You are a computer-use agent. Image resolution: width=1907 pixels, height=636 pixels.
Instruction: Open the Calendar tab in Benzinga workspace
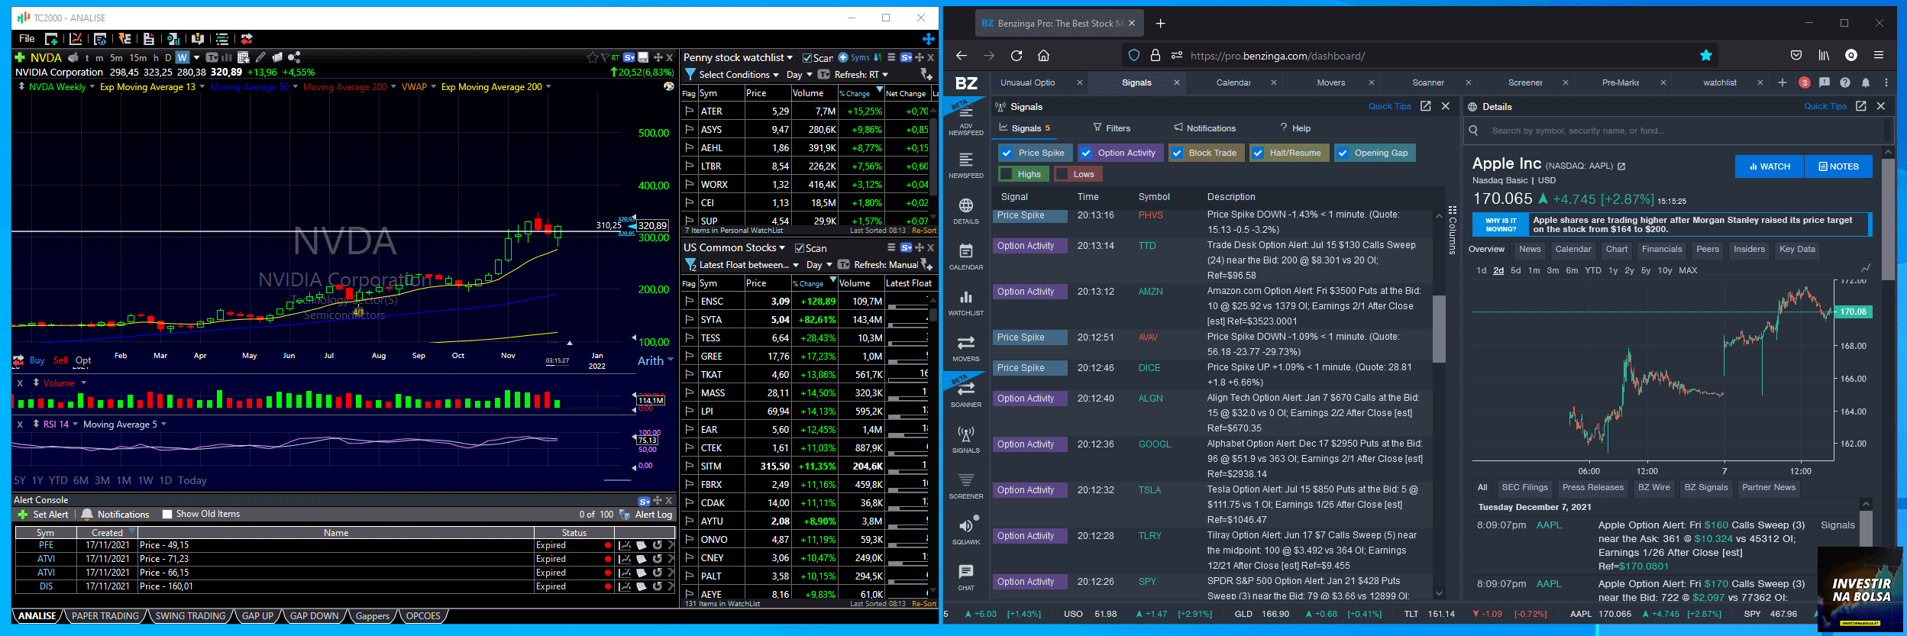pos(1233,82)
